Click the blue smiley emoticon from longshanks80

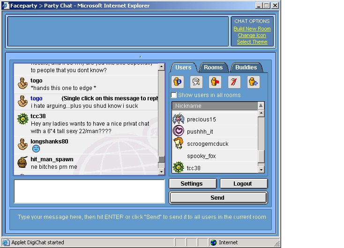36,149
